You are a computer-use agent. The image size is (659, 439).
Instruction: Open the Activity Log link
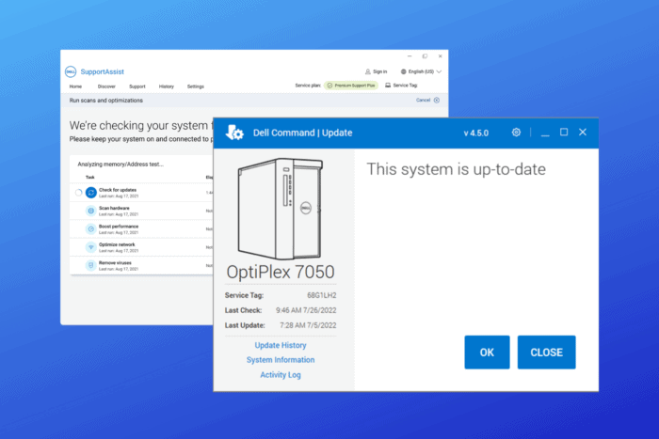pyautogui.click(x=281, y=375)
